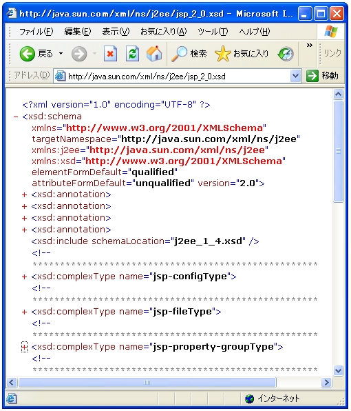Go back with the green Back arrow

point(28,54)
